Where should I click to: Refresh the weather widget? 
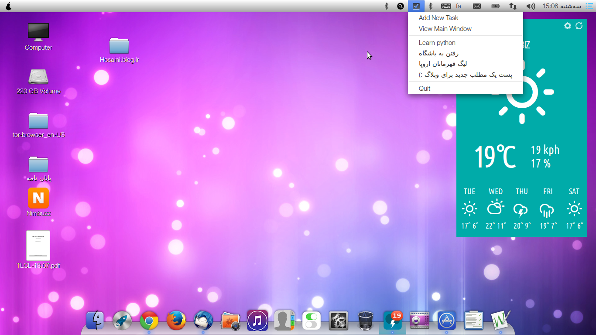point(579,26)
